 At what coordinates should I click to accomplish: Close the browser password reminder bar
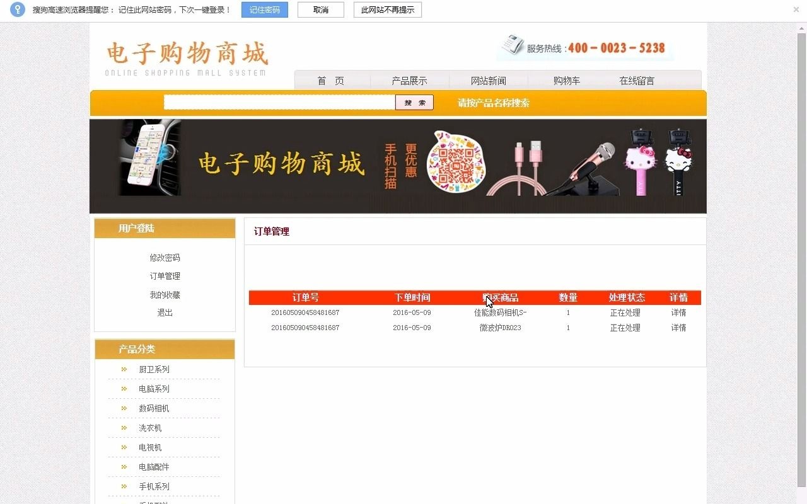tap(796, 9)
